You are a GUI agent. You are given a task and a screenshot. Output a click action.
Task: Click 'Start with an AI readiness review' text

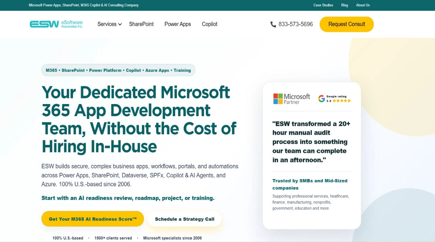pos(128,198)
